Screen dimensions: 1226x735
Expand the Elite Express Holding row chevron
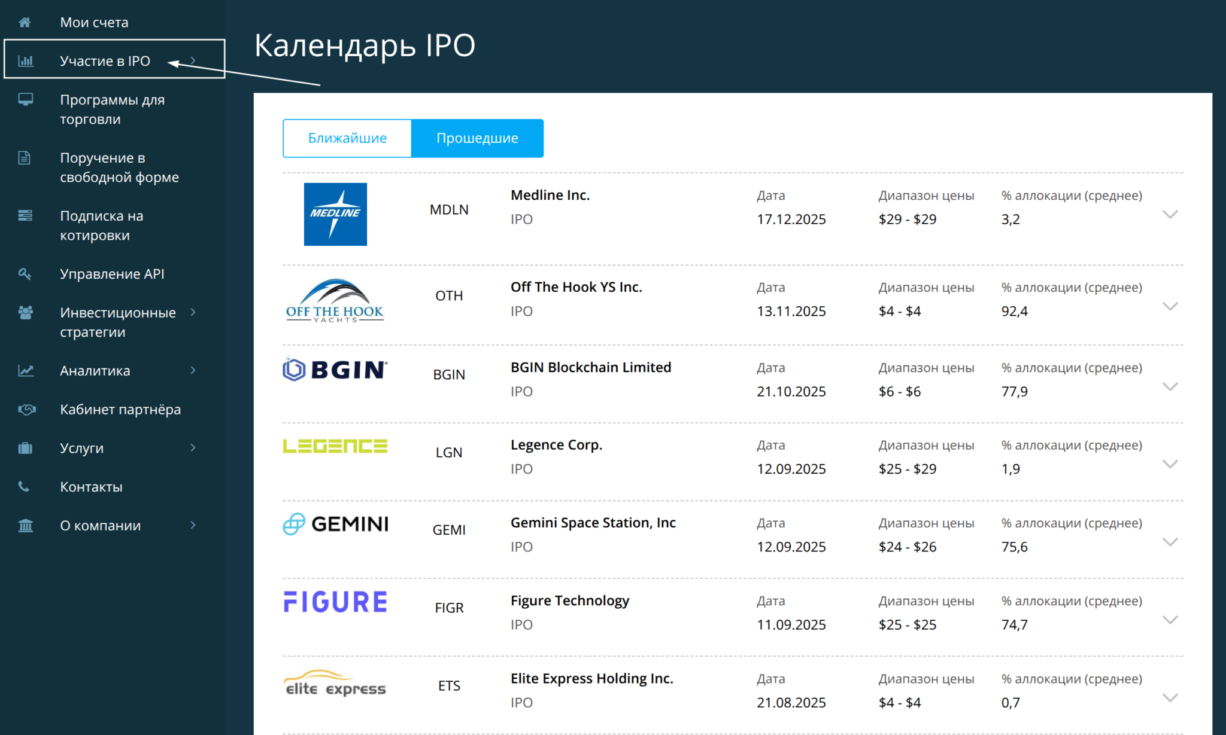tap(1170, 697)
